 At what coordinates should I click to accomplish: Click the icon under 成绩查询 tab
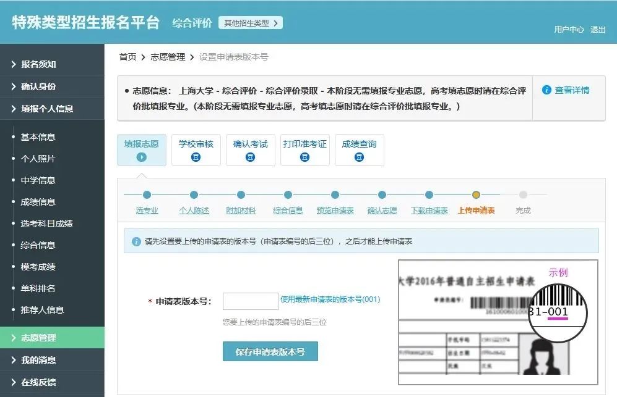point(359,157)
